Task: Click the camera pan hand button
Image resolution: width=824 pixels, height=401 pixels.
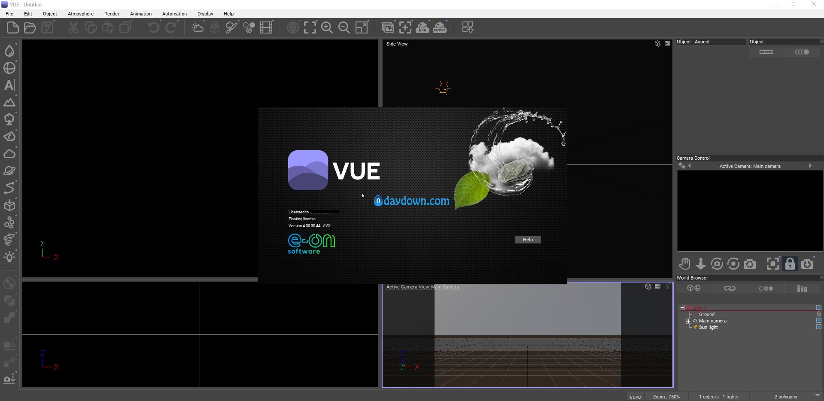Action: pyautogui.click(x=684, y=264)
